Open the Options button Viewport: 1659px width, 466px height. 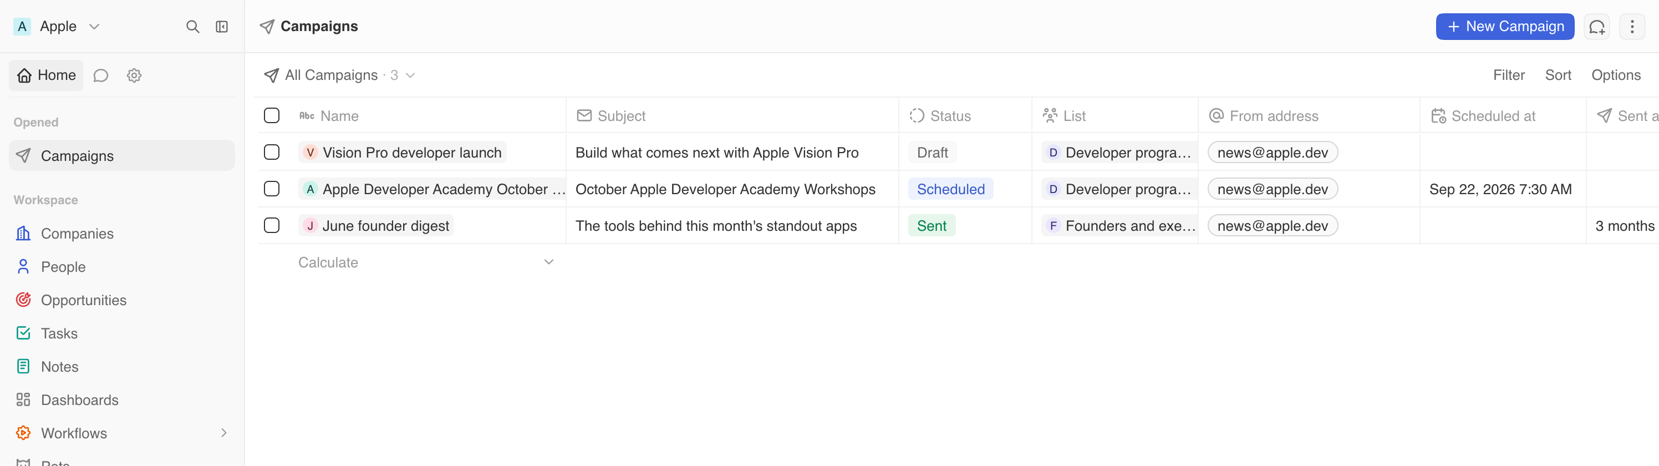(x=1615, y=75)
